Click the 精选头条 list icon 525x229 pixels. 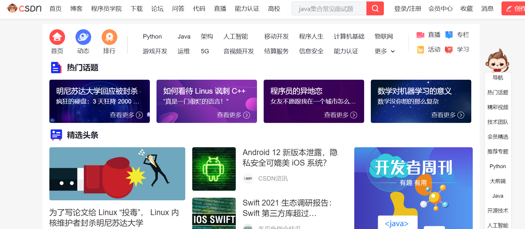pyautogui.click(x=56, y=135)
